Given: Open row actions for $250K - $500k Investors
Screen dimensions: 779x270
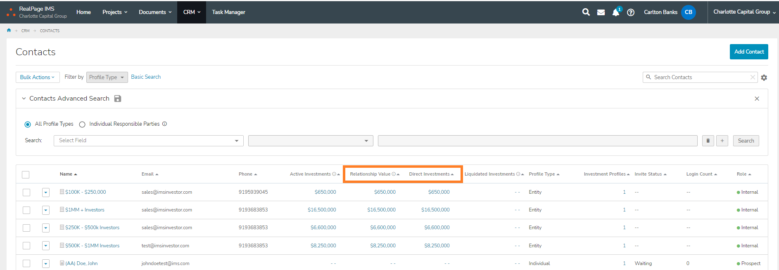Looking at the screenshot, I should tap(46, 228).
